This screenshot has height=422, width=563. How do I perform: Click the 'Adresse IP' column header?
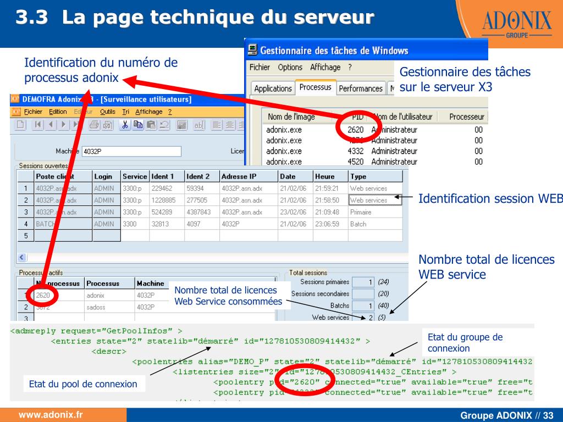pyautogui.click(x=249, y=176)
